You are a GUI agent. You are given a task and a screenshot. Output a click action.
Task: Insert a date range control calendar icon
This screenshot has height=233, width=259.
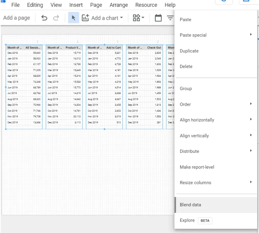pos(158,18)
